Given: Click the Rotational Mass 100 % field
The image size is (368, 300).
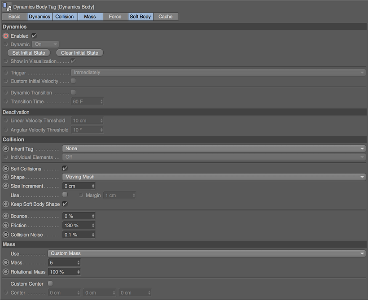Looking at the screenshot, I should [x=64, y=272].
